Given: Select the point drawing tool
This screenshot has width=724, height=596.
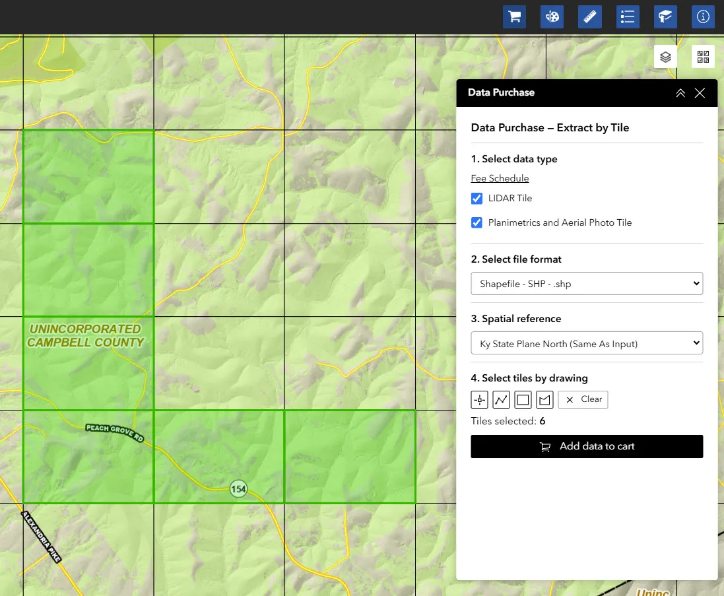Looking at the screenshot, I should pos(479,399).
